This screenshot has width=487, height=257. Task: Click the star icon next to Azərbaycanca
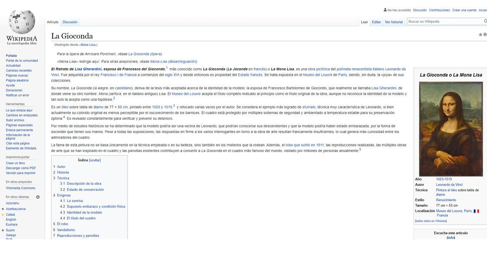pos(3,209)
